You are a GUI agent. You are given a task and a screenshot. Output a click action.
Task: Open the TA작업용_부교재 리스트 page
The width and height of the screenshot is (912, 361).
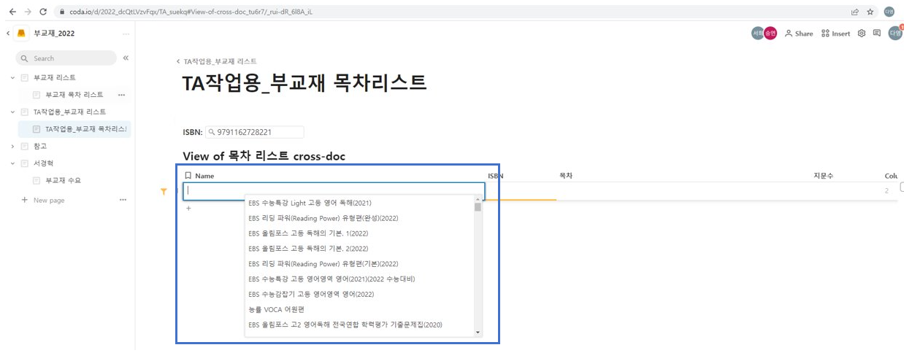pos(69,112)
